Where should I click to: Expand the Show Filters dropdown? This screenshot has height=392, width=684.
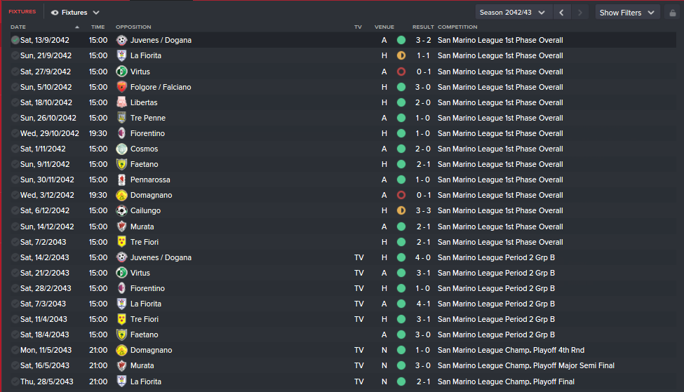(x=627, y=13)
